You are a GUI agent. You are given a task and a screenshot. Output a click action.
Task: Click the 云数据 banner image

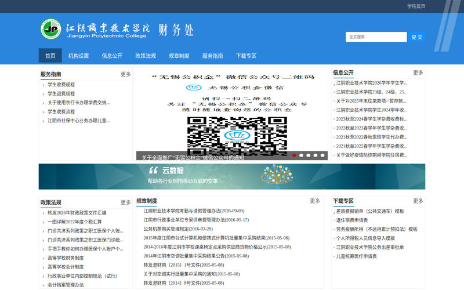pyautogui.click(x=231, y=177)
